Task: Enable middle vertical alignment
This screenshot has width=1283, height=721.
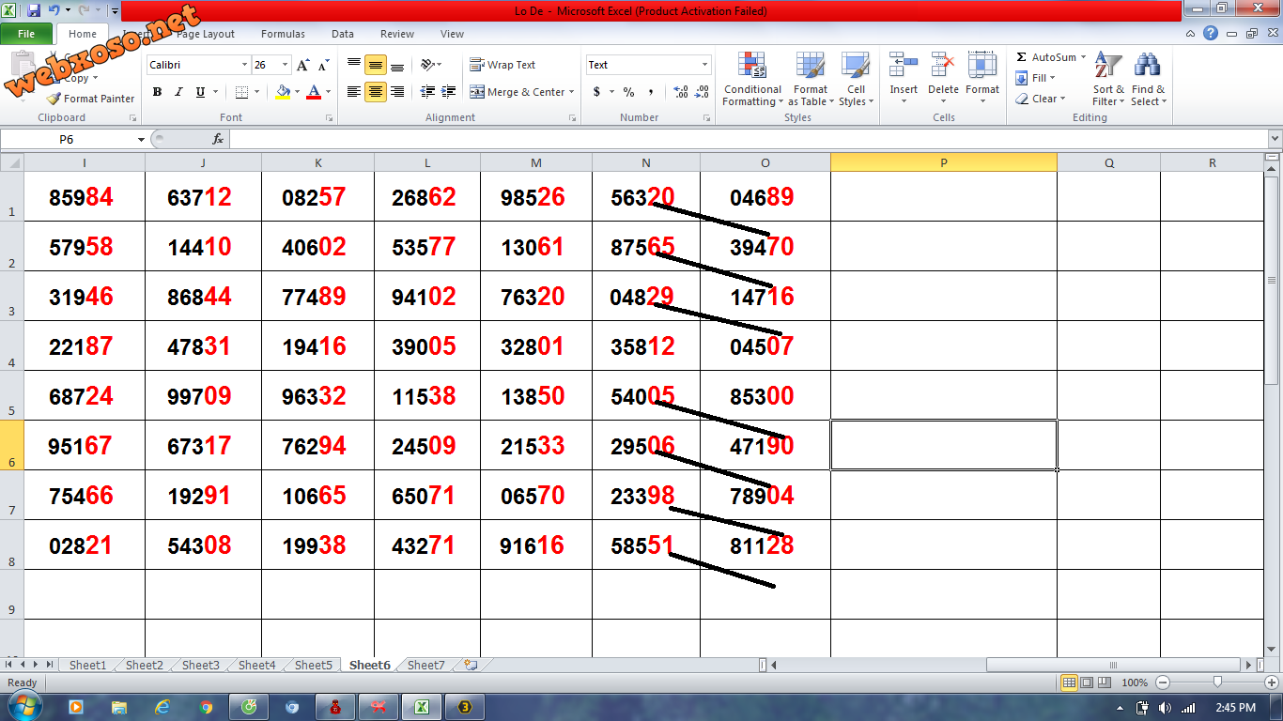Action: [376, 65]
